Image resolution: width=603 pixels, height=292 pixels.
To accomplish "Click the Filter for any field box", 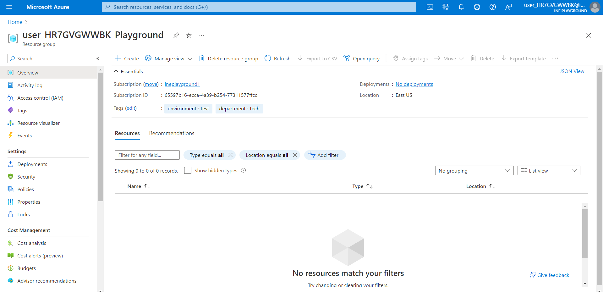I will point(147,155).
